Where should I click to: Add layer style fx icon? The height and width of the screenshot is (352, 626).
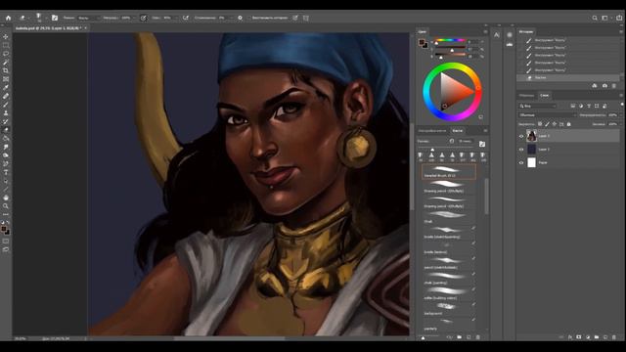[570, 337]
